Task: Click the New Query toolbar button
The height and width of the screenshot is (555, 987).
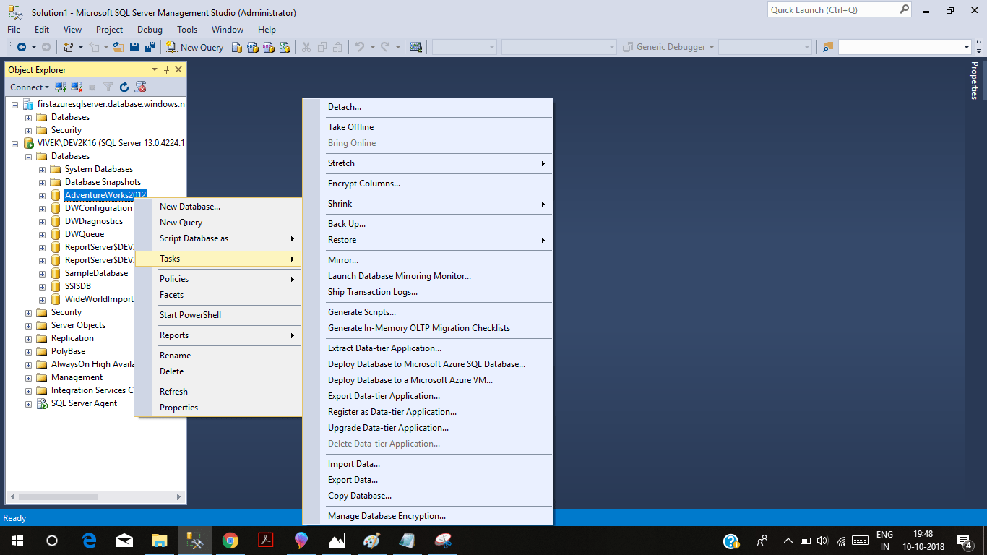Action: click(195, 47)
